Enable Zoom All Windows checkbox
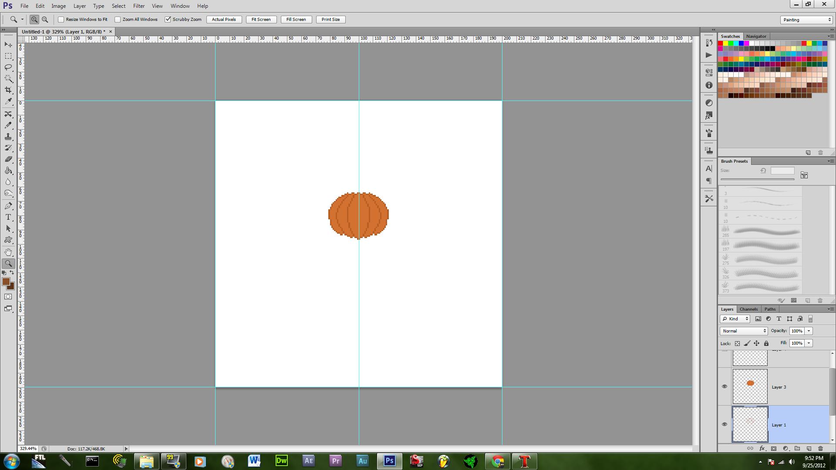Image resolution: width=836 pixels, height=470 pixels. click(118, 20)
